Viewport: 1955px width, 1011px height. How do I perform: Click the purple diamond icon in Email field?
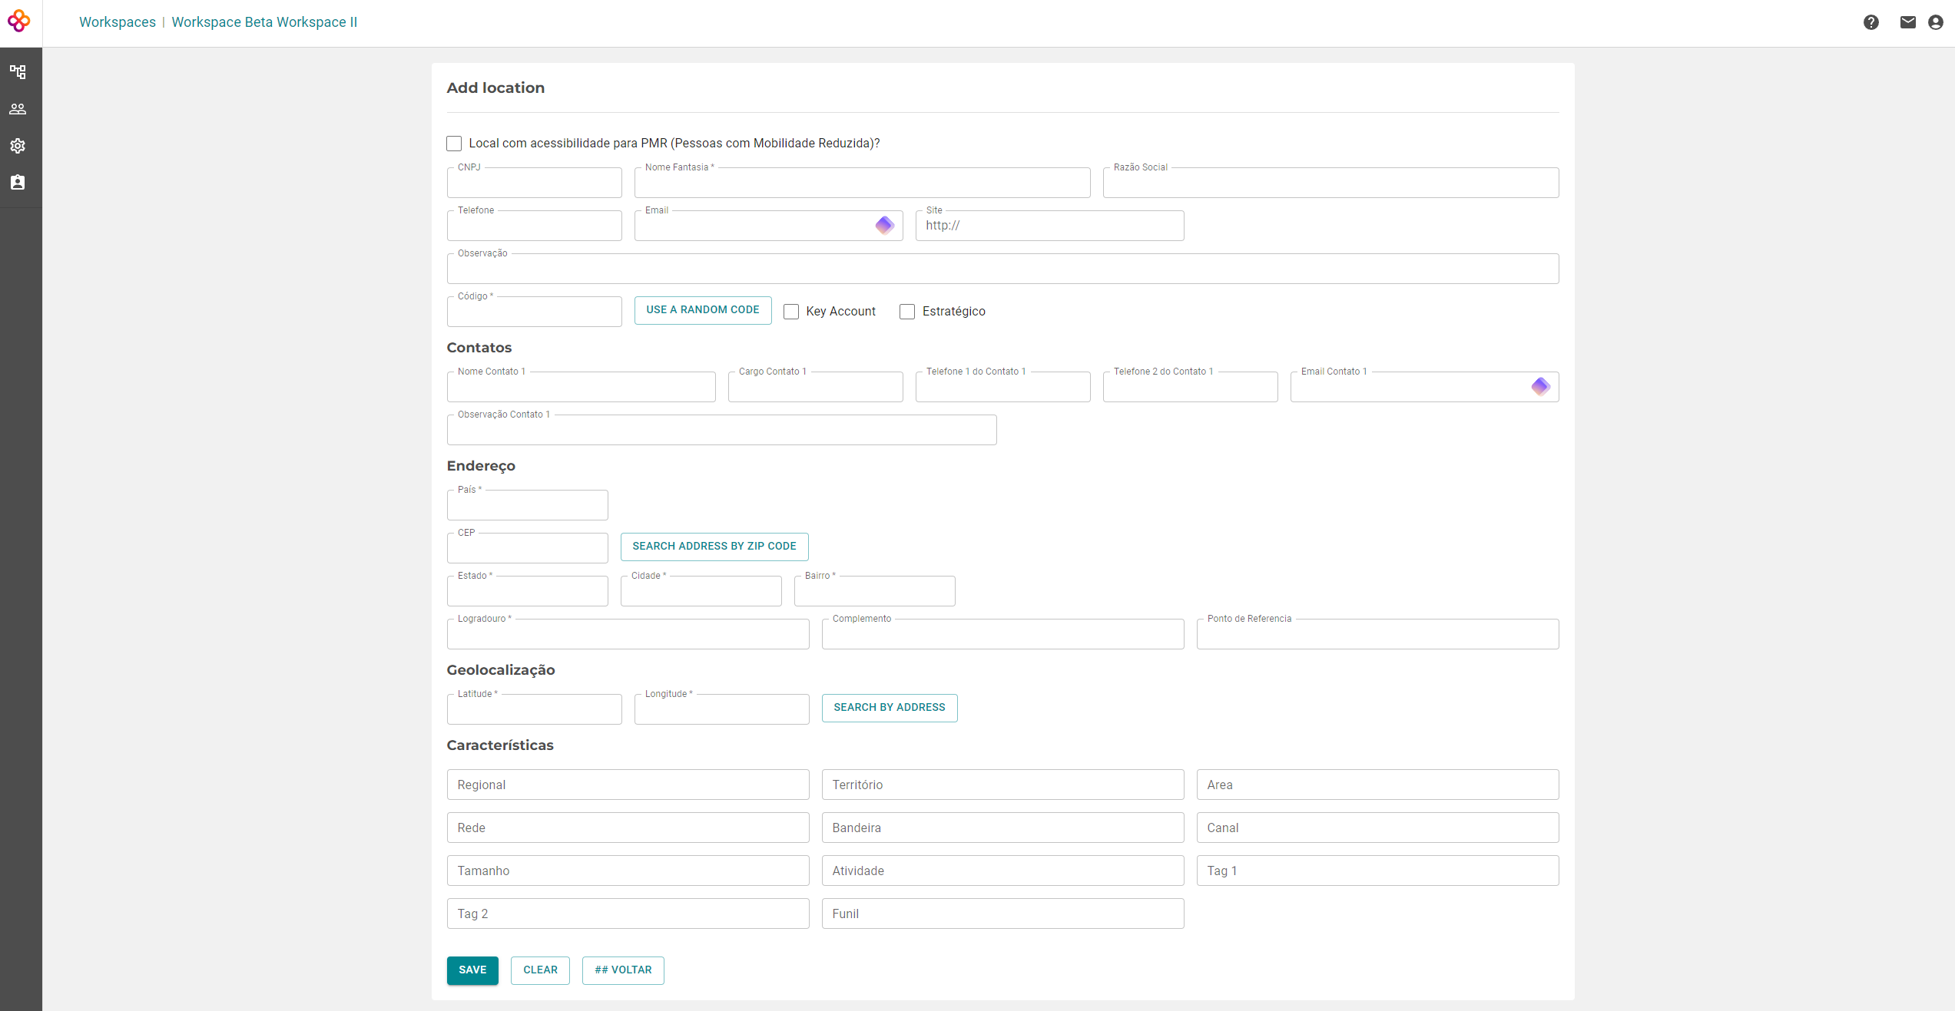884,225
